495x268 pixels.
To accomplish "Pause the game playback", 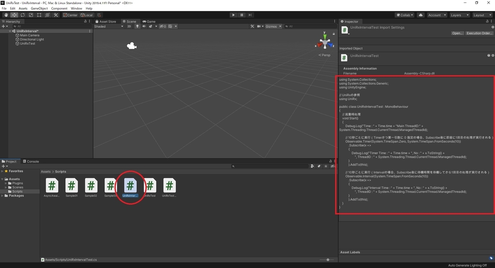I will click(242, 15).
